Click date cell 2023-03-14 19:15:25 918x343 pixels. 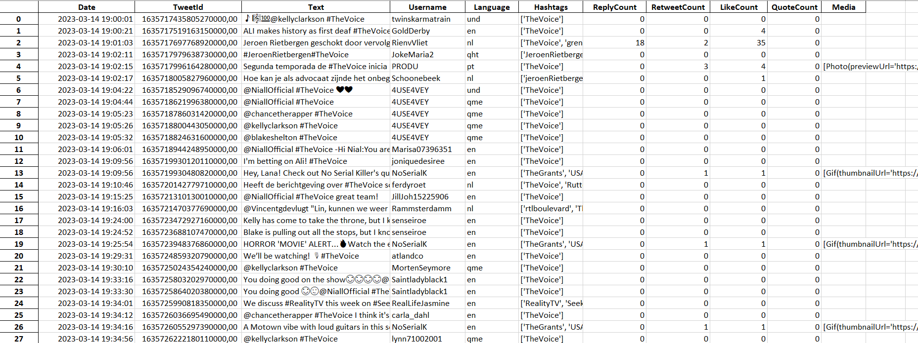click(x=87, y=196)
